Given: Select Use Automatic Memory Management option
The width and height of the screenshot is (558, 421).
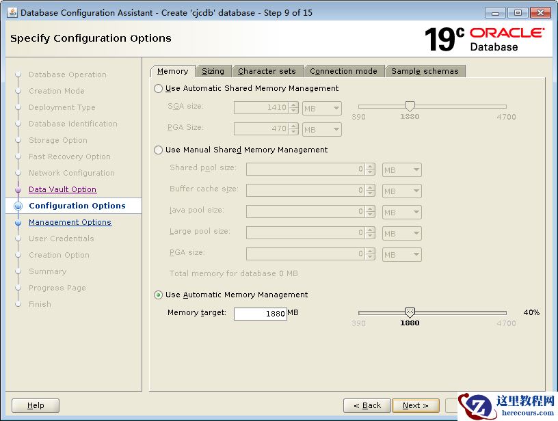Looking at the screenshot, I should tap(159, 295).
